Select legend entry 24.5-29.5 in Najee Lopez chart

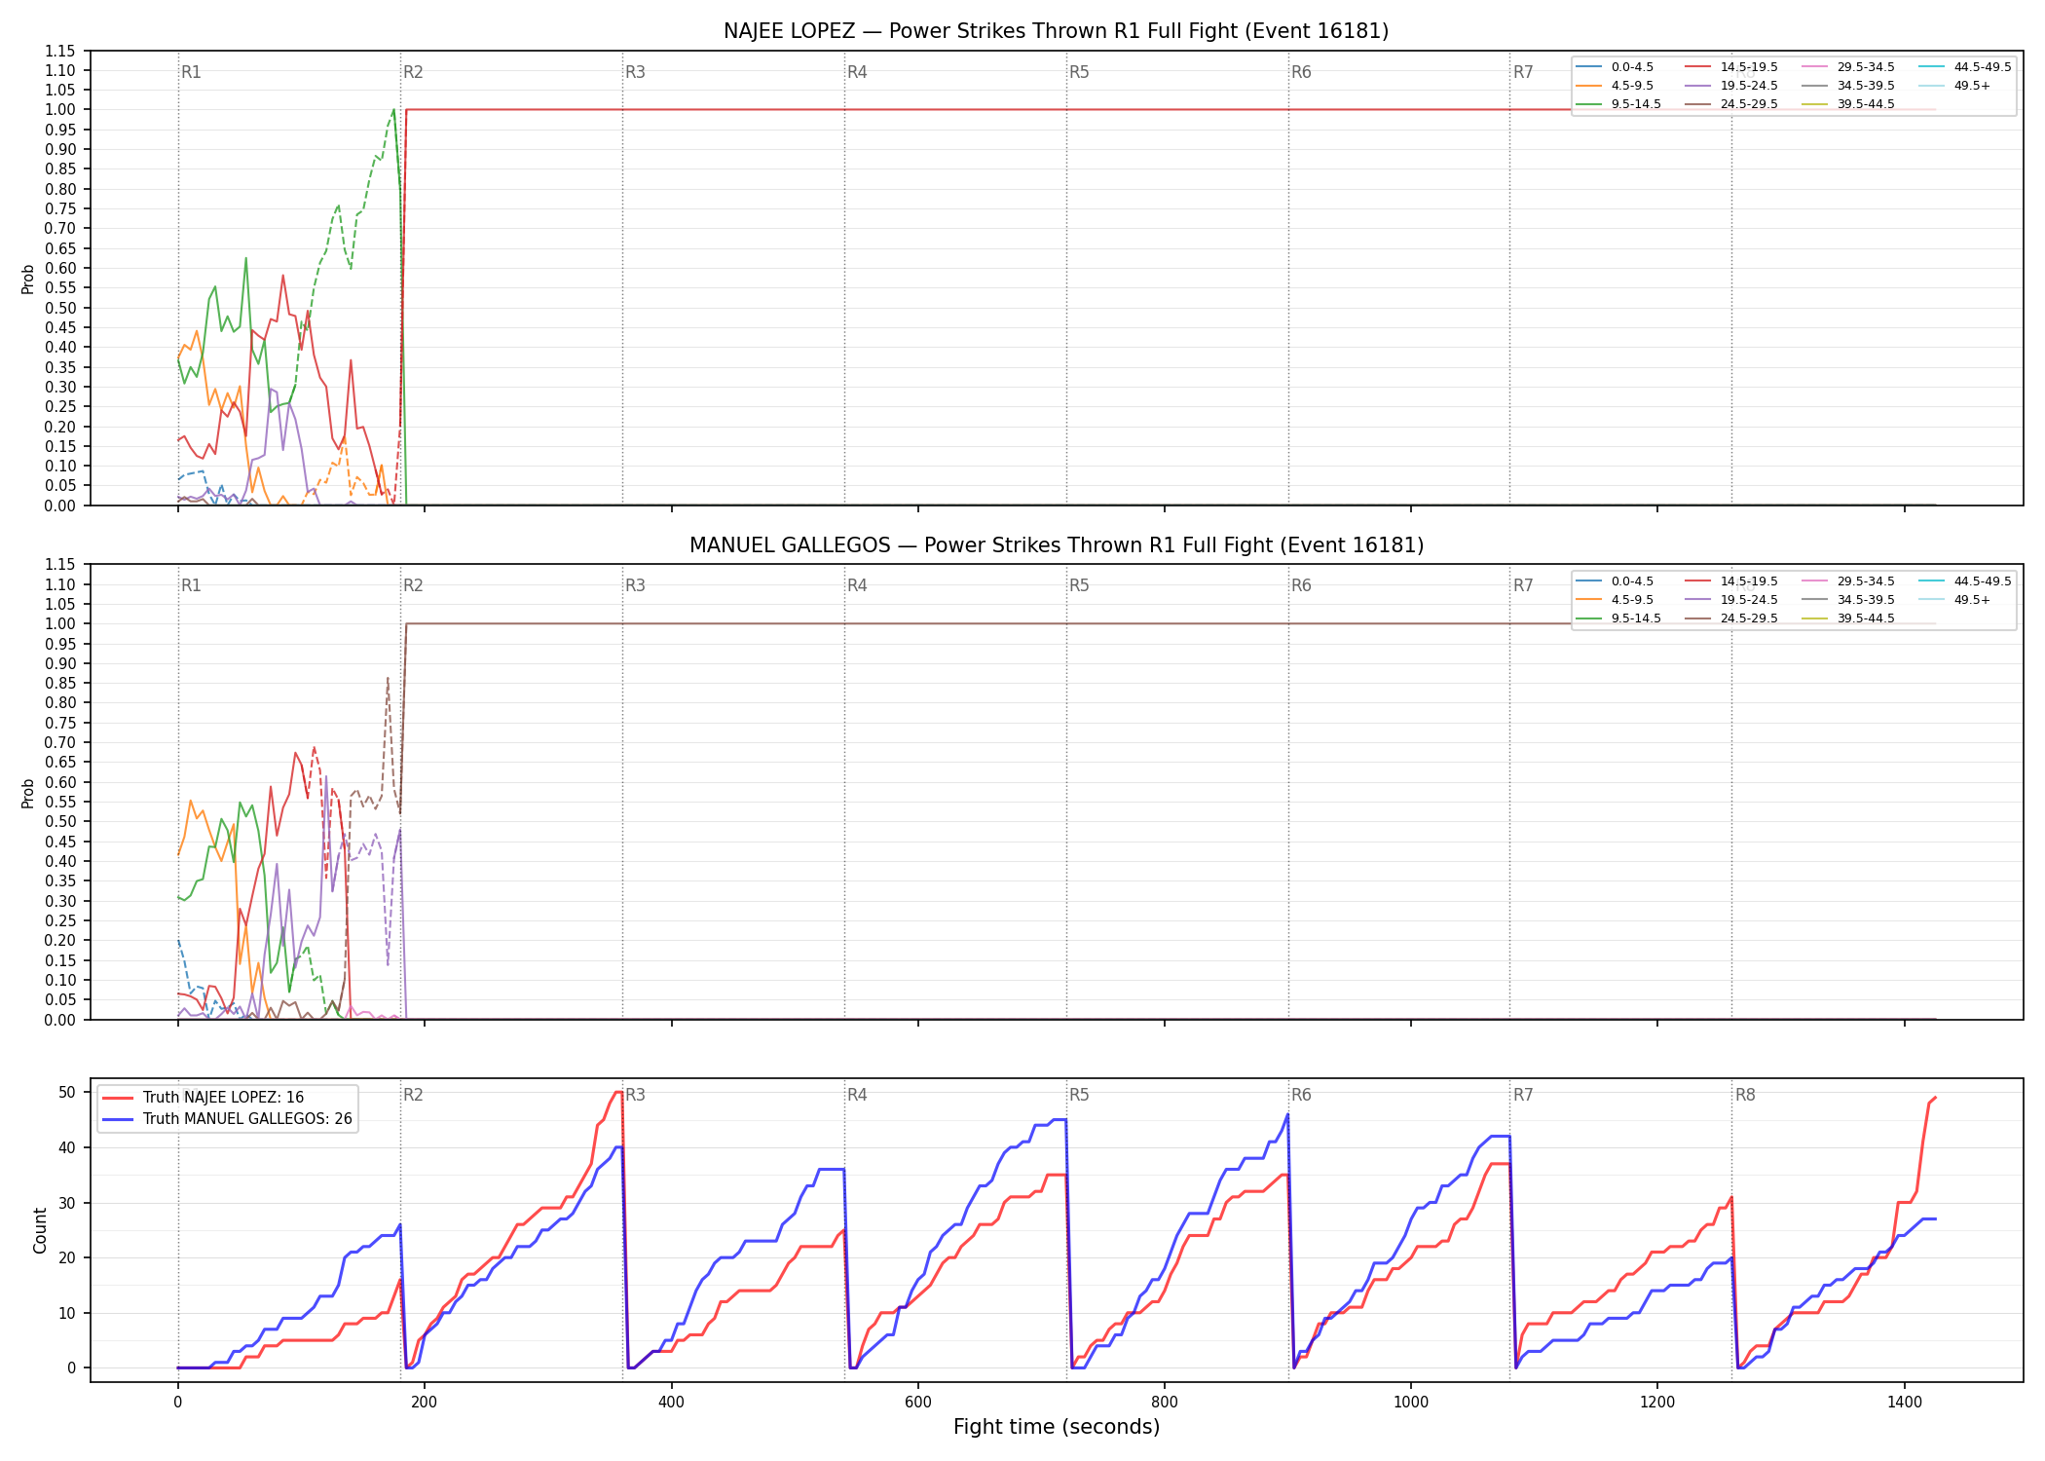click(x=1731, y=104)
